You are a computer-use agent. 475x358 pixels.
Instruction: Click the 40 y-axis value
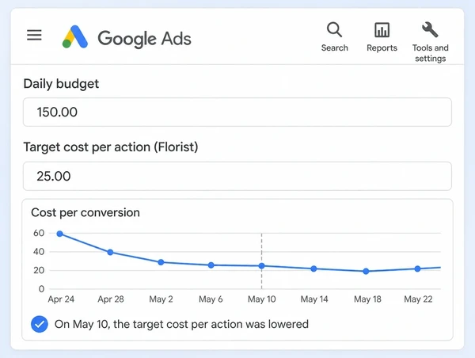pos(39,252)
